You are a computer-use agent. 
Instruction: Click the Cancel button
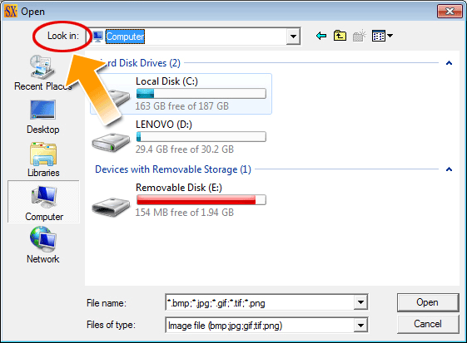(x=428, y=324)
